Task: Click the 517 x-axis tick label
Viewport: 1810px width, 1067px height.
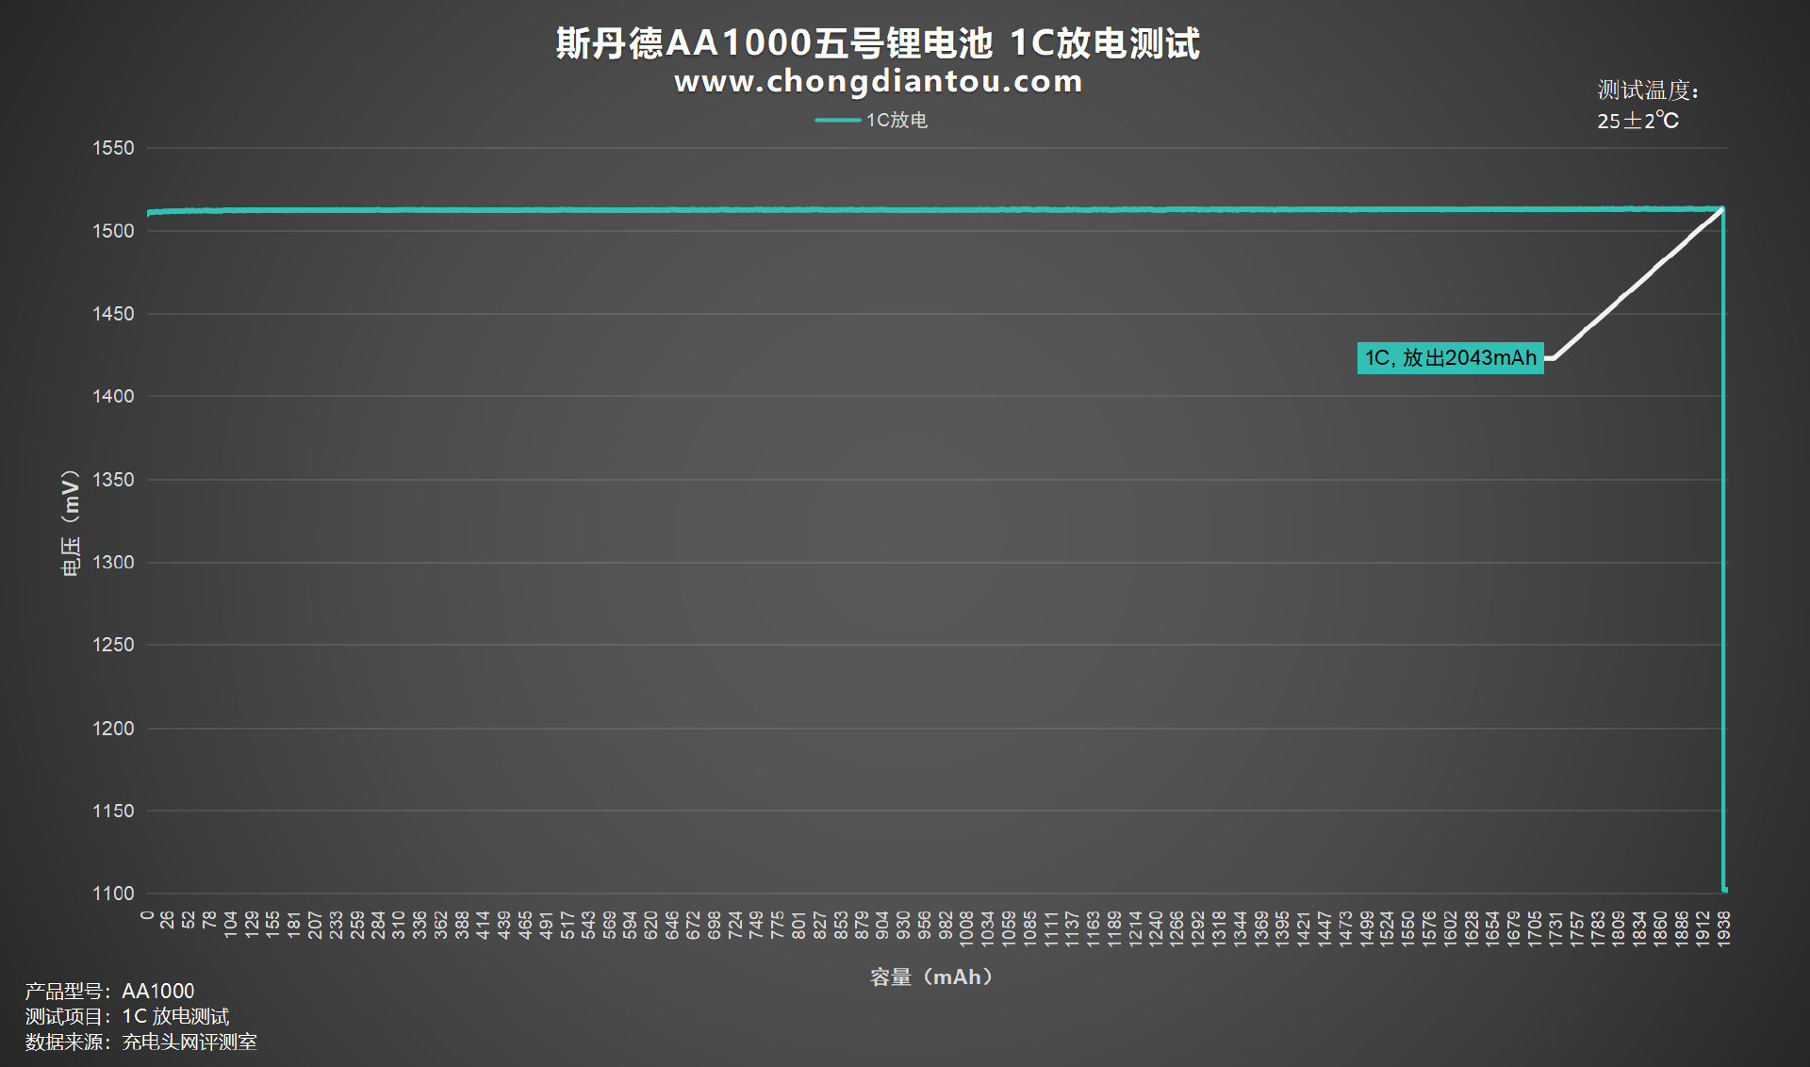Action: 568,925
